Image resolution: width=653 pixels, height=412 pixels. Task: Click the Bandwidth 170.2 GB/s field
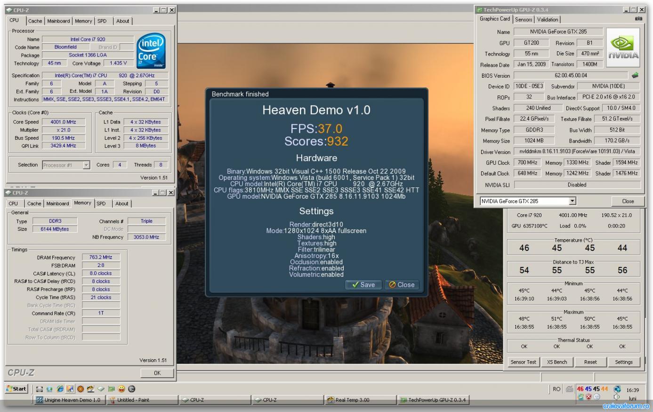(617, 140)
